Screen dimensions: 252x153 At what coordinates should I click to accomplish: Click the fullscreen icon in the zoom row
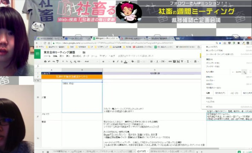coord(250,72)
